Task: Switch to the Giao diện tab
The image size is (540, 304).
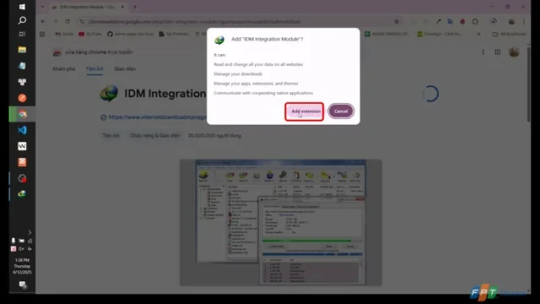Action: (x=125, y=69)
